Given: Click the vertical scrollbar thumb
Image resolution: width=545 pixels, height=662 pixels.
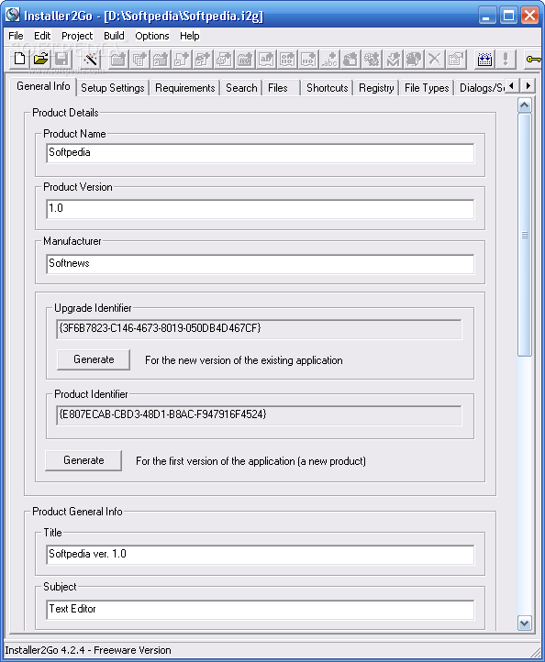Looking at the screenshot, I should pyautogui.click(x=524, y=235).
